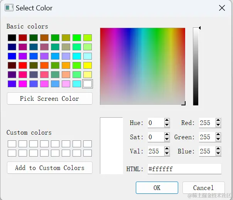The image size is (233, 200).
Task: Click the Hue value input field
Action: pyautogui.click(x=155, y=123)
